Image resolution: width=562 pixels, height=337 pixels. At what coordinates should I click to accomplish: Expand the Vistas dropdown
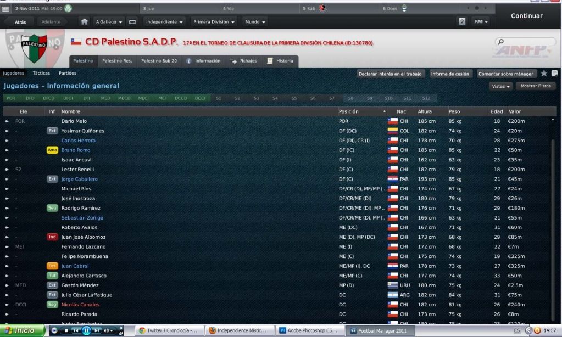500,86
